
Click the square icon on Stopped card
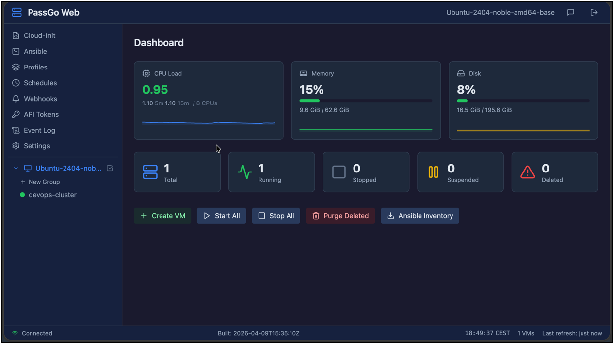(339, 172)
